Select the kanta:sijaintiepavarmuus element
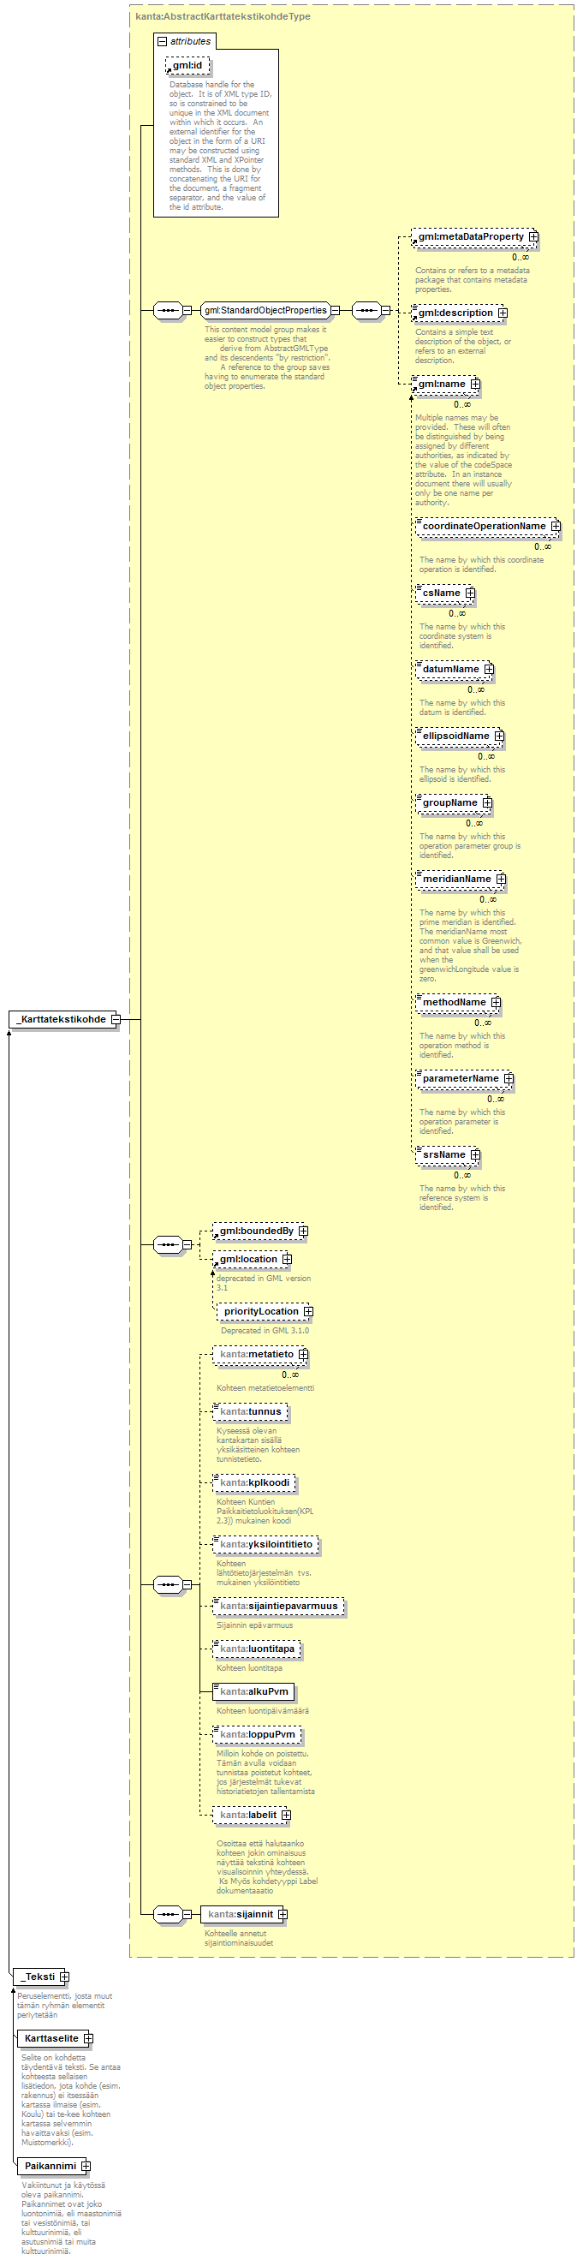 click(x=278, y=1606)
